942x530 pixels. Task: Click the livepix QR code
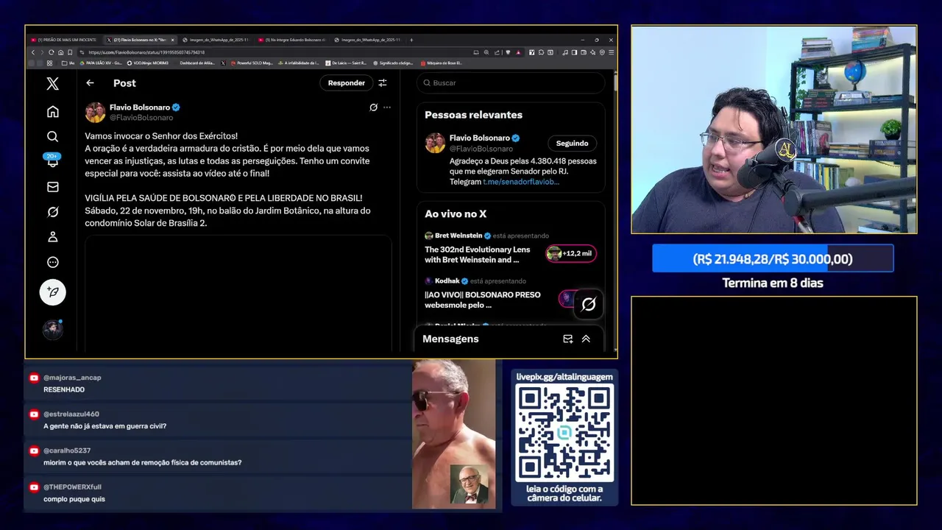point(564,433)
